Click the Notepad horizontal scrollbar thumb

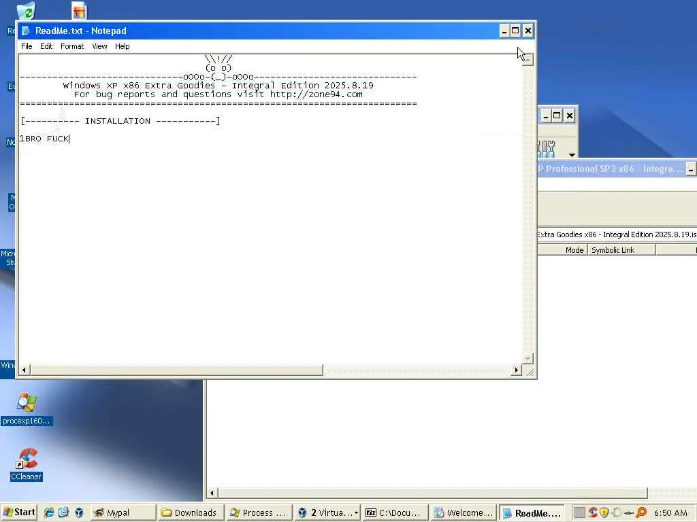point(176,370)
